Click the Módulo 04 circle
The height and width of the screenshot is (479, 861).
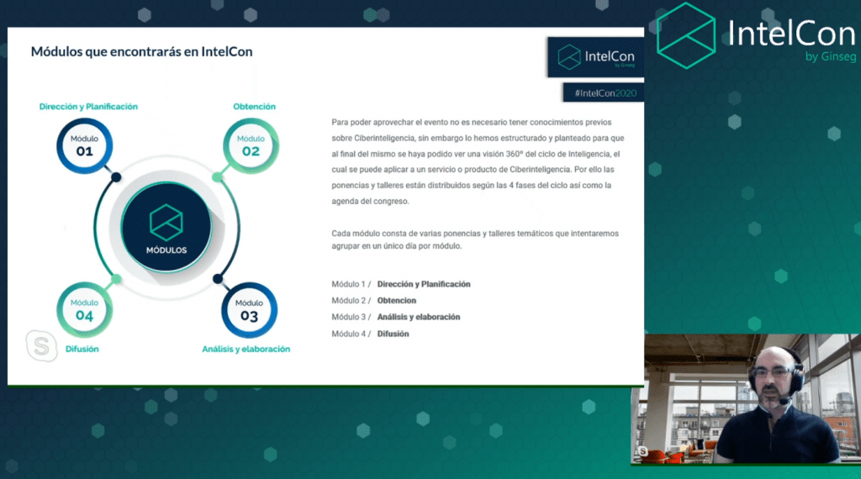(85, 310)
